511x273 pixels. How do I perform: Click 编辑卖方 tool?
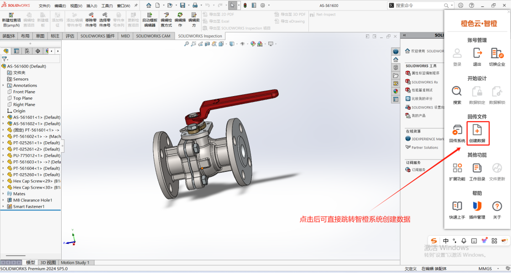(x=193, y=20)
